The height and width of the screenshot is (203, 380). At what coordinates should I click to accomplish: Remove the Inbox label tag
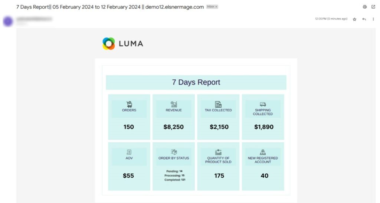pos(216,7)
